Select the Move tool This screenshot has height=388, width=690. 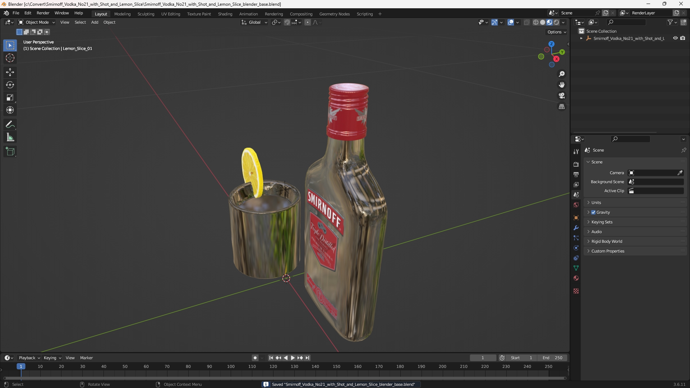(10, 72)
